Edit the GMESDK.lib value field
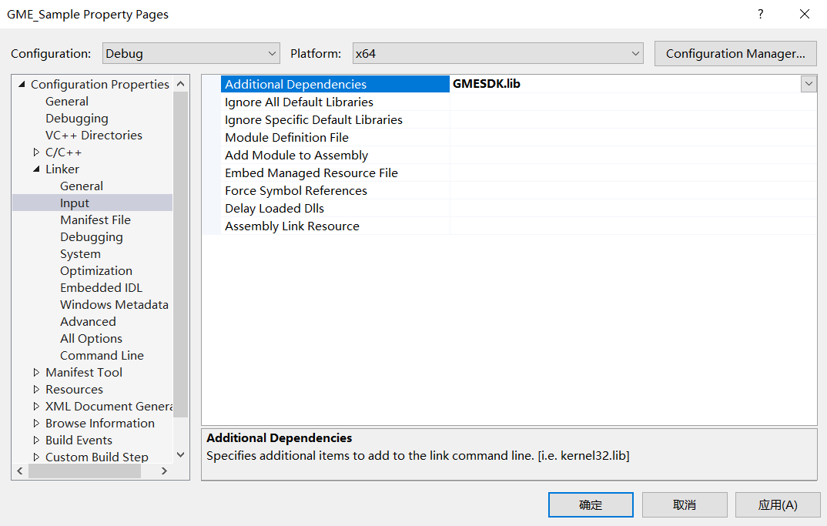 [625, 84]
